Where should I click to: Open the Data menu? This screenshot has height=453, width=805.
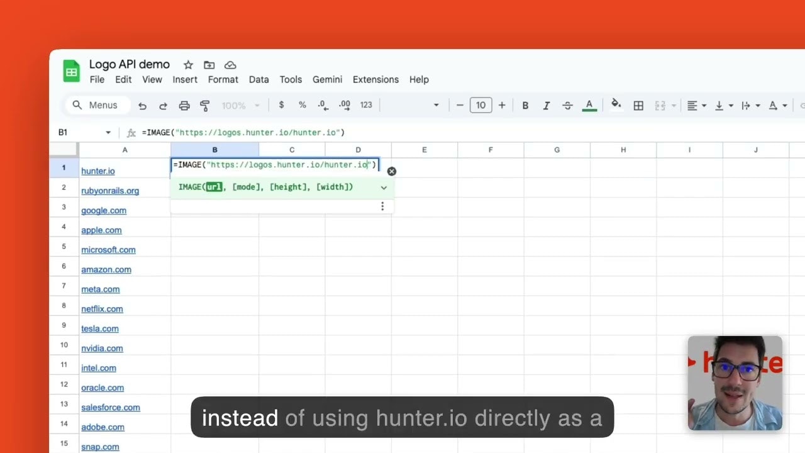(x=258, y=79)
